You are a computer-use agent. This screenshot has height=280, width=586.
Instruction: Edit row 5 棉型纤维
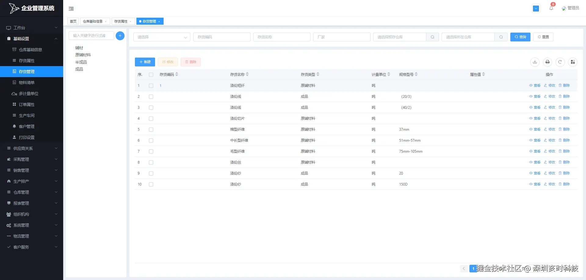pos(549,129)
